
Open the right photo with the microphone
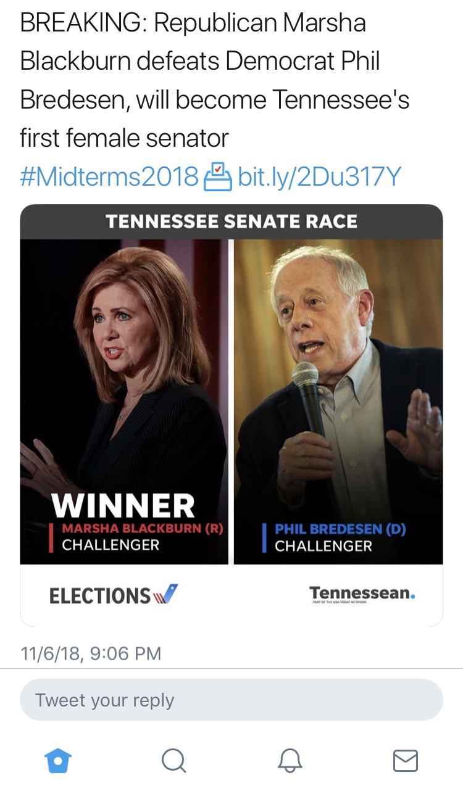point(338,370)
